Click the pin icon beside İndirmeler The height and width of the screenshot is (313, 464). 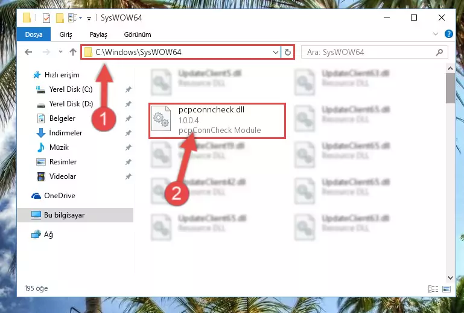click(x=128, y=133)
